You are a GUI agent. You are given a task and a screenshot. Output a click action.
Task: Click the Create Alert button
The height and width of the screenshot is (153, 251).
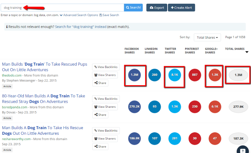pos(181,8)
